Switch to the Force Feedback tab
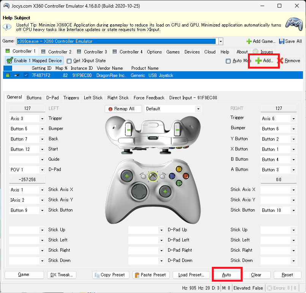Viewport: 306px width, 293px height. tap(149, 97)
